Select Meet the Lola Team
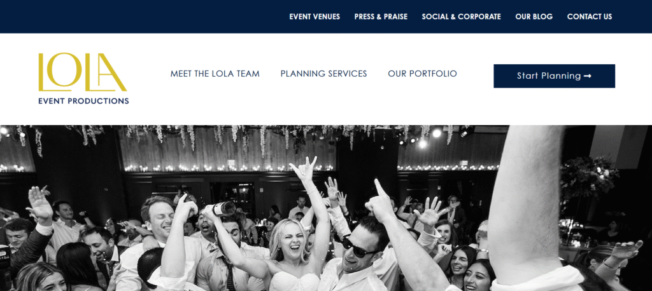Image resolution: width=652 pixels, height=291 pixels. [x=215, y=74]
